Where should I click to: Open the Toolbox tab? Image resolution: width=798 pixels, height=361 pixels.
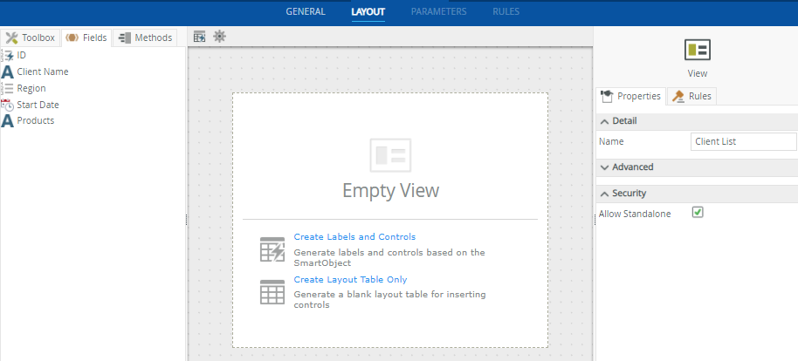[31, 37]
